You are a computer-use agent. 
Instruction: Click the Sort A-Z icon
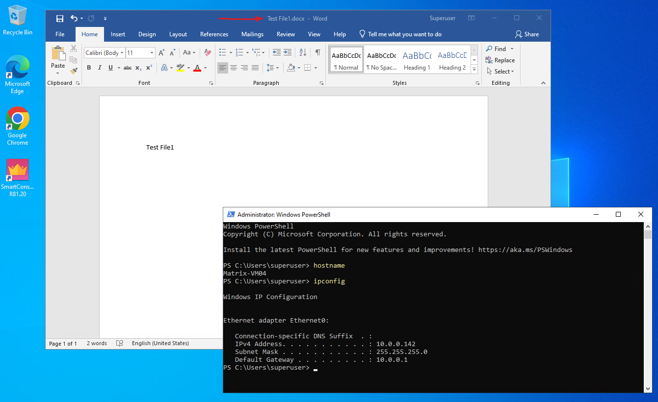pyautogui.click(x=303, y=52)
